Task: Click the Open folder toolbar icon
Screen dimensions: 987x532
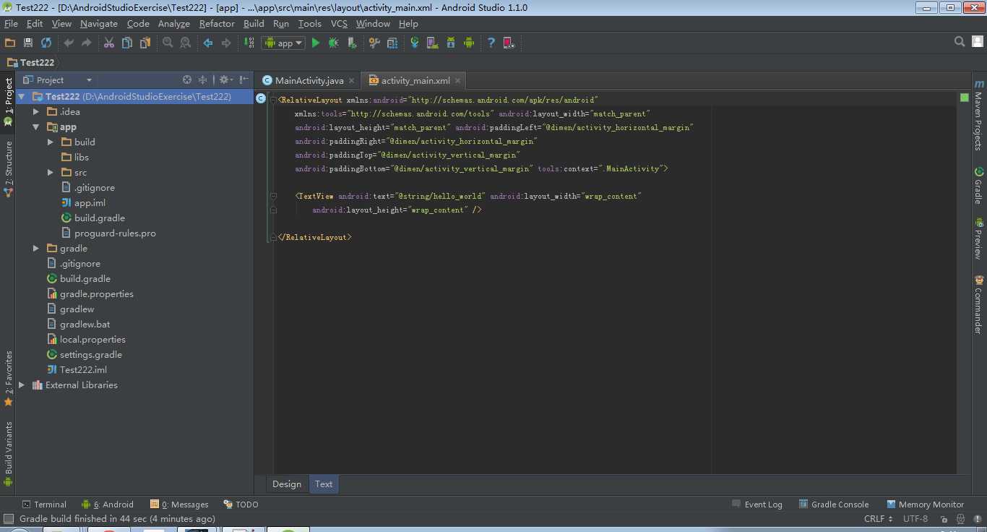Action: (x=10, y=43)
